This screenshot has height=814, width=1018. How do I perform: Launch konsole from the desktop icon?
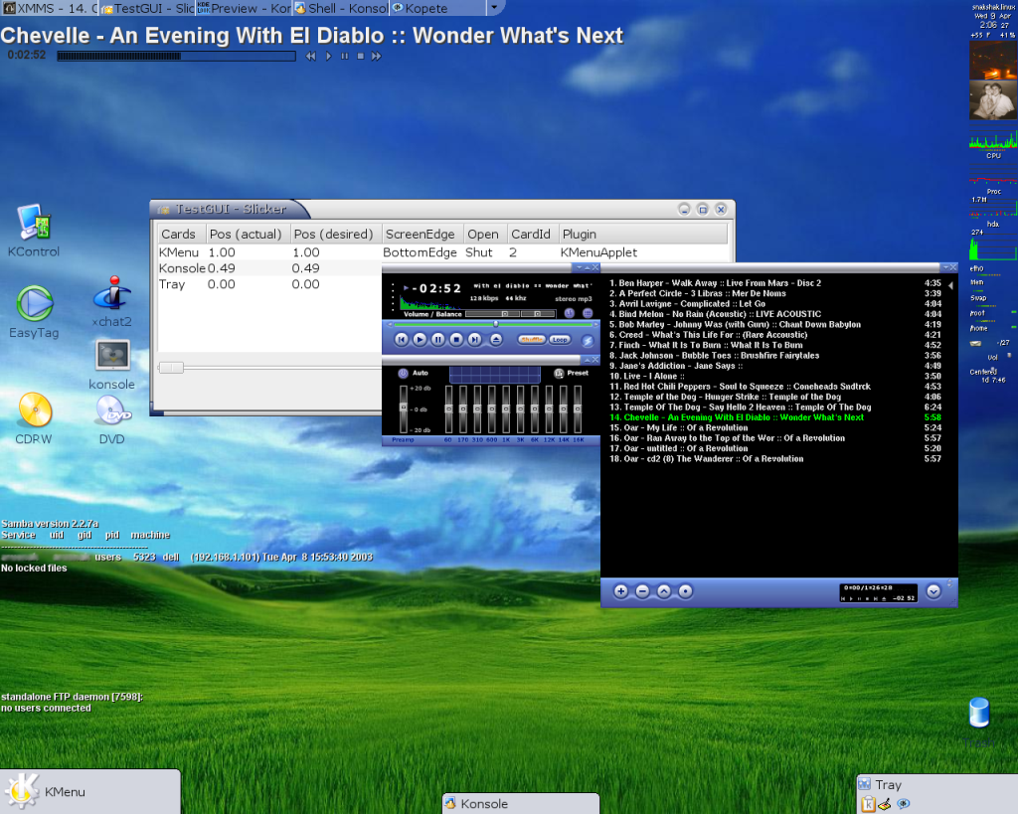[x=111, y=365]
